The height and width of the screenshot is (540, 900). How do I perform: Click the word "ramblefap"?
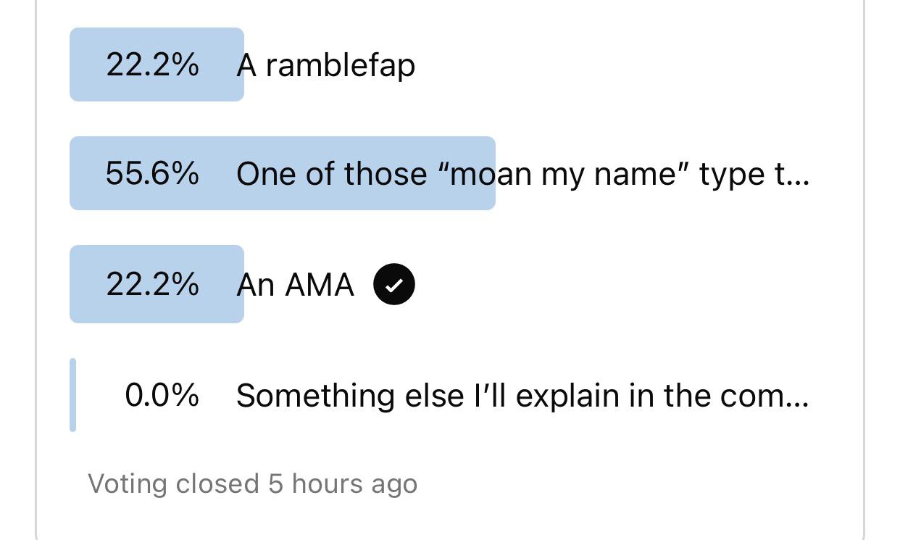[x=341, y=65]
